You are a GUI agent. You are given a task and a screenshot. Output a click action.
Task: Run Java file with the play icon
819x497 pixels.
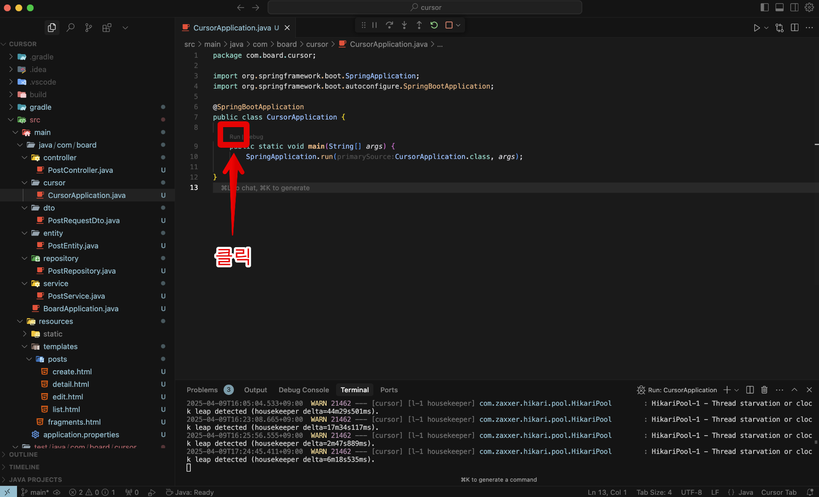click(x=757, y=28)
